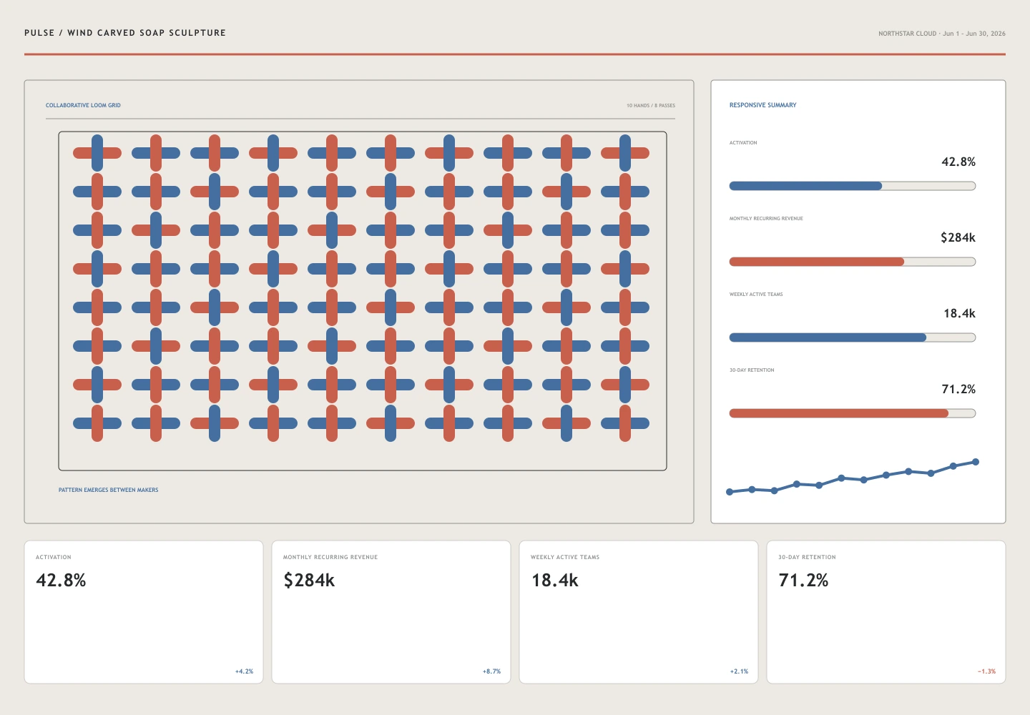Click the 30-Day Retention red progress bar
The width and height of the screenshot is (1030, 715).
pyautogui.click(x=853, y=413)
